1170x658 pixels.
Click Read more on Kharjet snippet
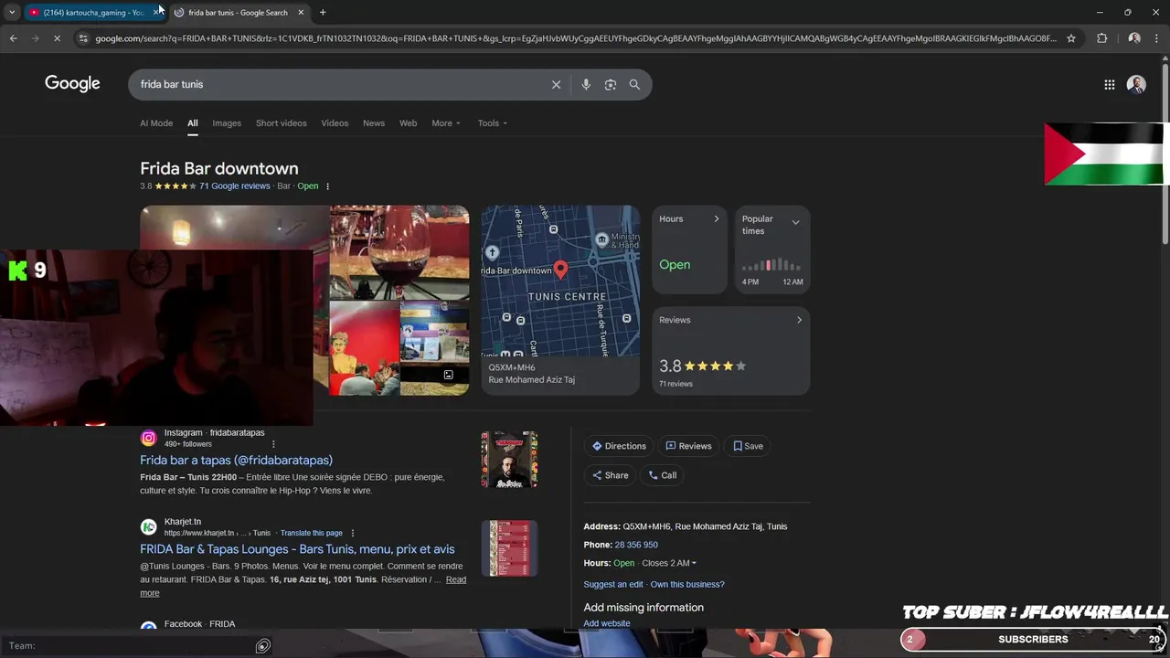(x=456, y=579)
